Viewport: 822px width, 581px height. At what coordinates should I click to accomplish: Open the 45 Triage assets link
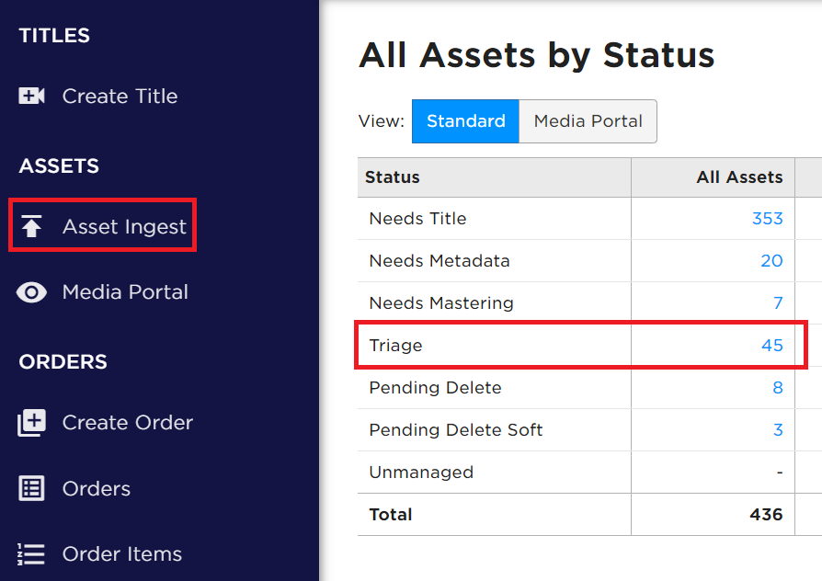[772, 345]
